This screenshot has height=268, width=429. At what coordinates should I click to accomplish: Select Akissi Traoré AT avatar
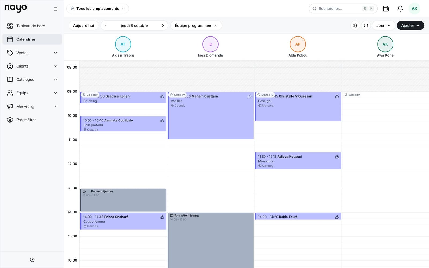point(123,44)
